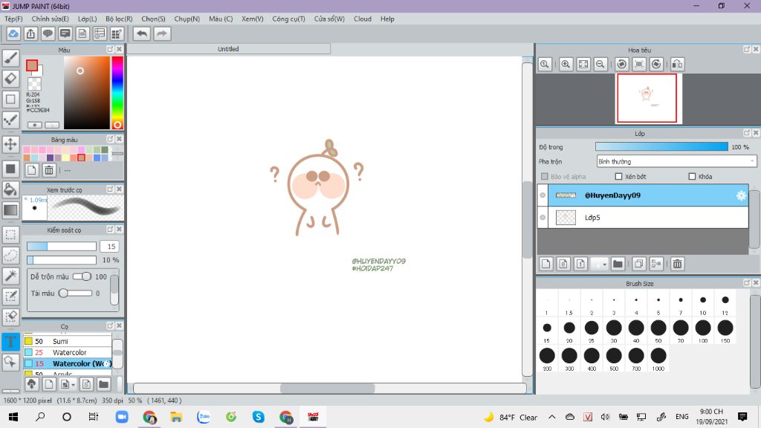Duplicate the current layer
The width and height of the screenshot is (761, 428).
coord(638,264)
